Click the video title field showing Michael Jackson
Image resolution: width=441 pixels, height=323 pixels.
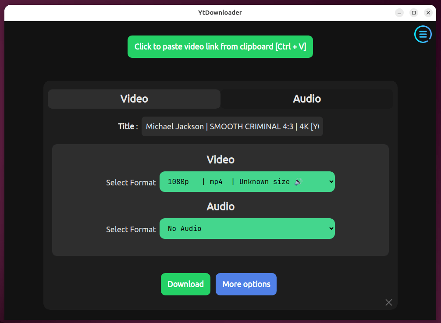232,126
